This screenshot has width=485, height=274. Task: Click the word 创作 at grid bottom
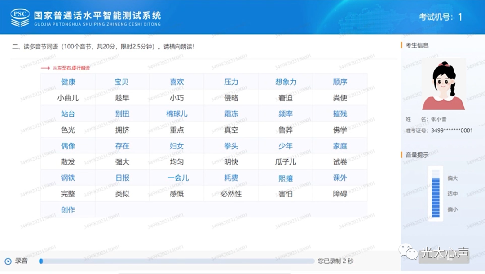(67, 209)
